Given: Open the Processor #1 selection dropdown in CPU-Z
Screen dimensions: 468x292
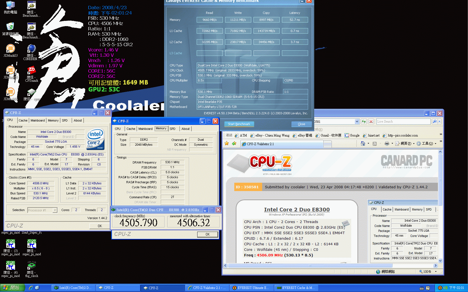Looking at the screenshot, I should tap(55, 210).
